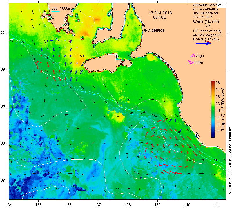The height and width of the screenshot is (208, 232).
Task: Click the longitude 137 axis label
Action: 98,205
